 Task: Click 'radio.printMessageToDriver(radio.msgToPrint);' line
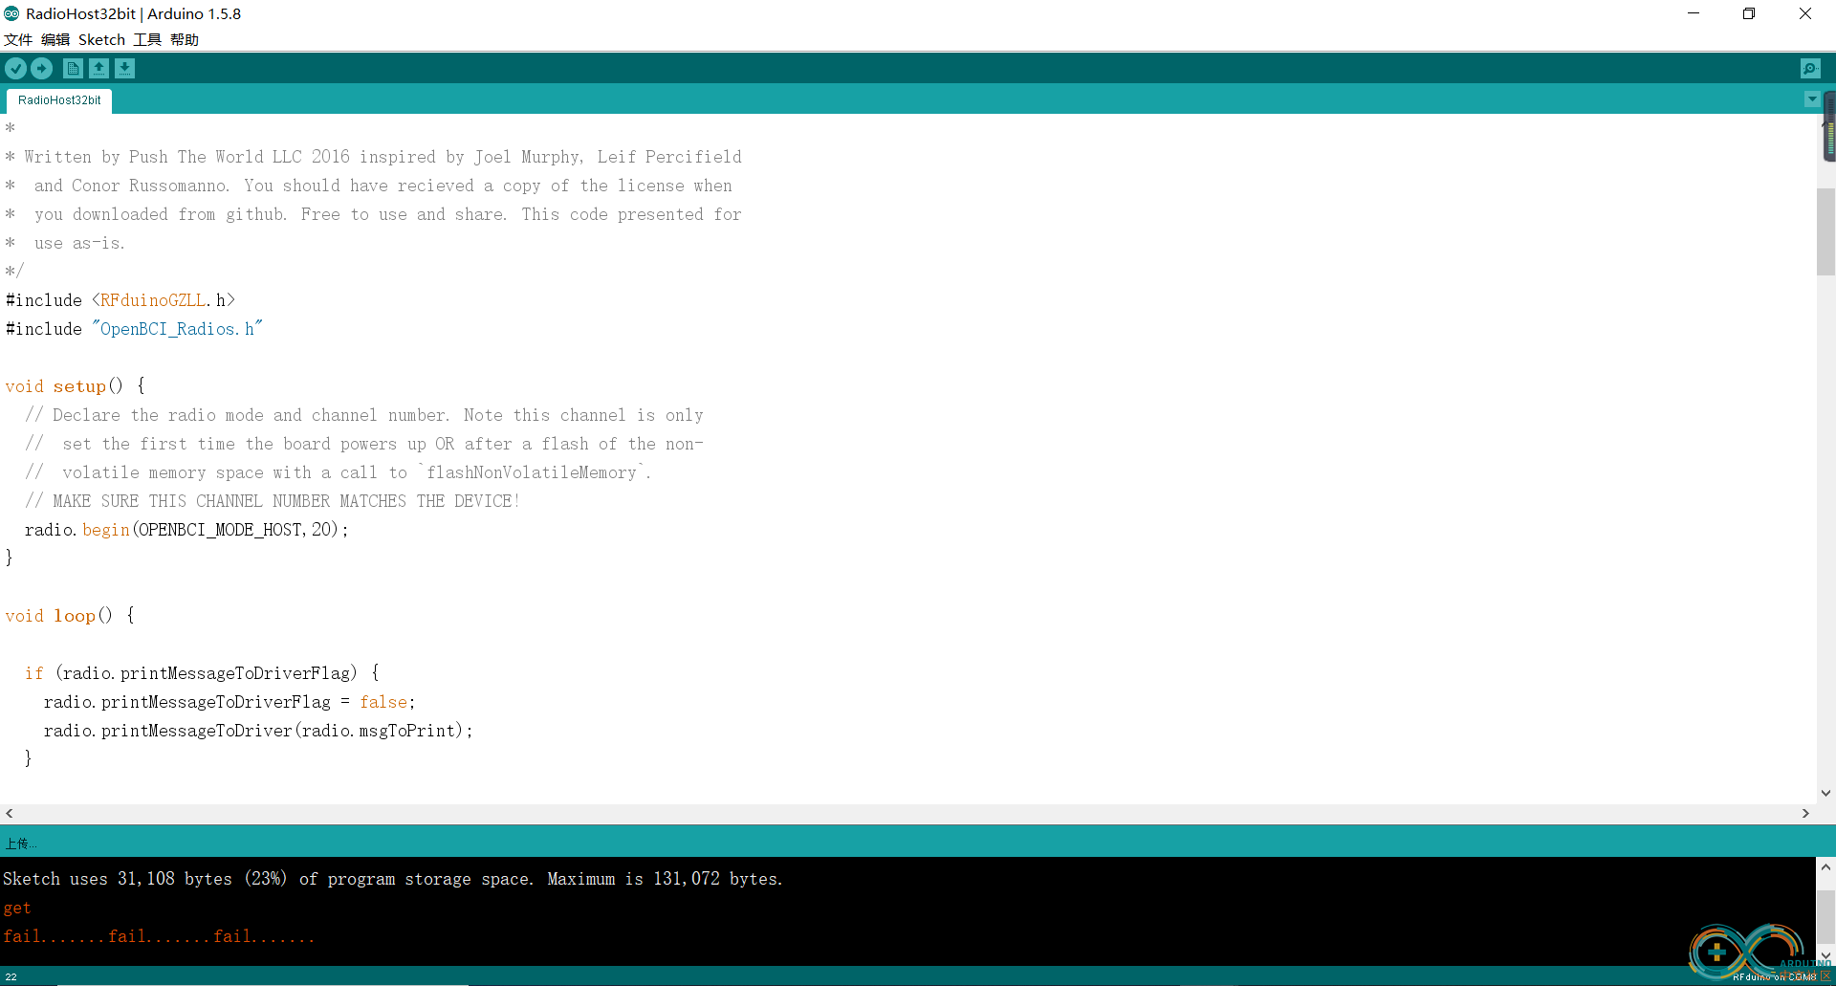(x=258, y=730)
